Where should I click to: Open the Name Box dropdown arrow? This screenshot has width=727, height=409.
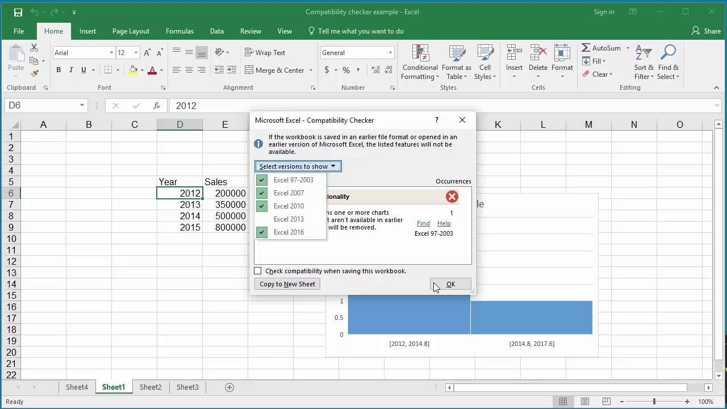(82, 106)
